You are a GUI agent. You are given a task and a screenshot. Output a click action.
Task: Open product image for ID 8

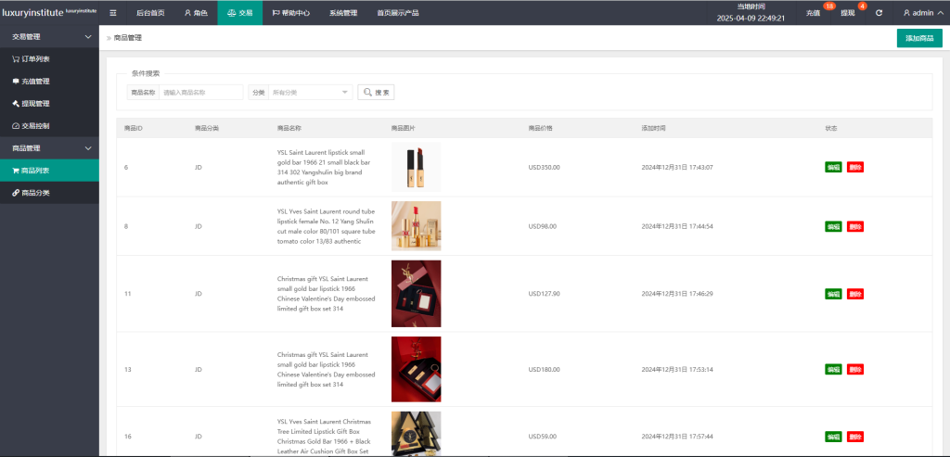(417, 226)
